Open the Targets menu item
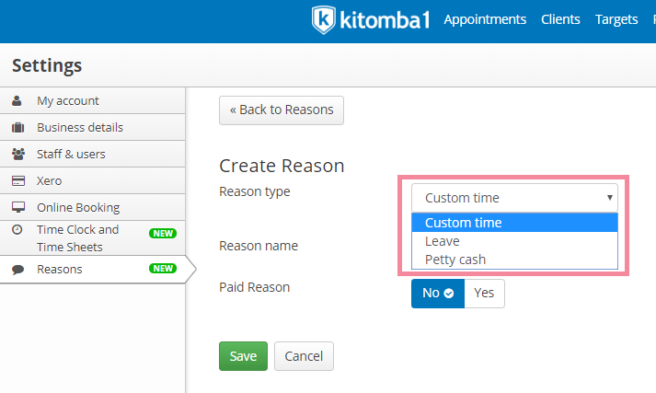Screen dimensions: 656x393 point(616,19)
